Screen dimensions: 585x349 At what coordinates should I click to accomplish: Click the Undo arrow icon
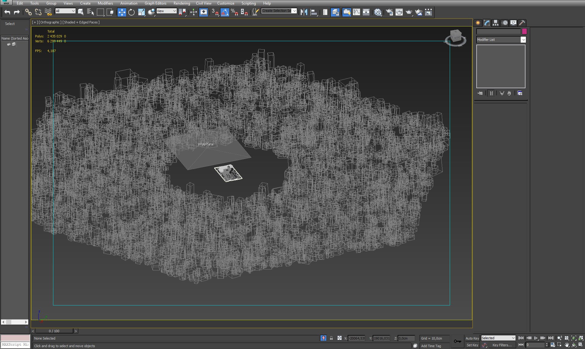pos(7,12)
